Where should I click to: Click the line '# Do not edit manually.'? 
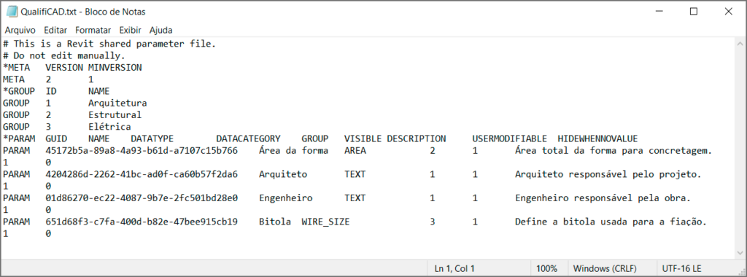(64, 55)
